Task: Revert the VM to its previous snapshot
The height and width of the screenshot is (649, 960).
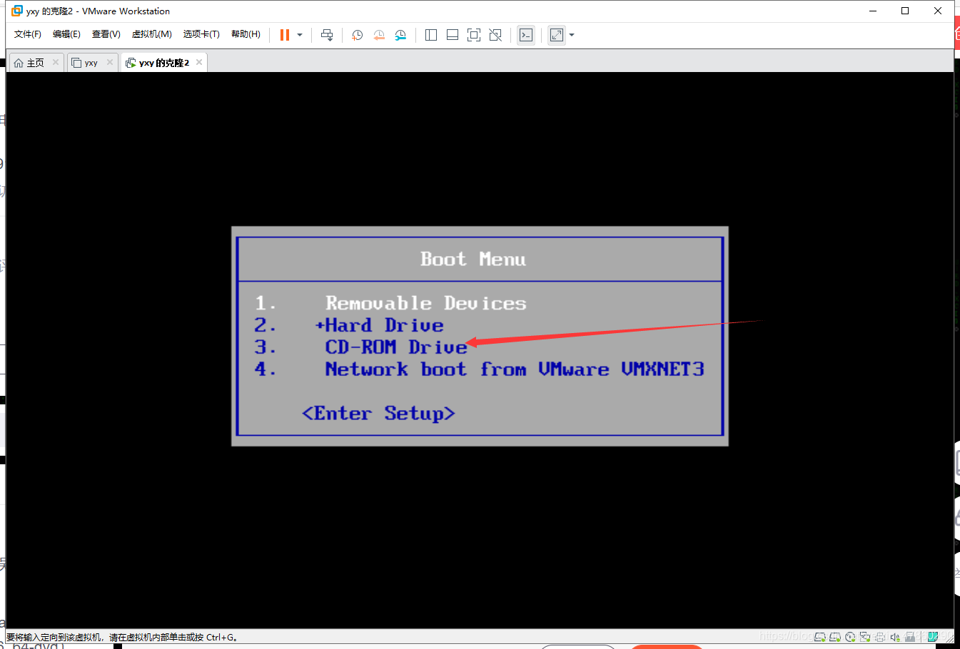Action: click(x=379, y=35)
